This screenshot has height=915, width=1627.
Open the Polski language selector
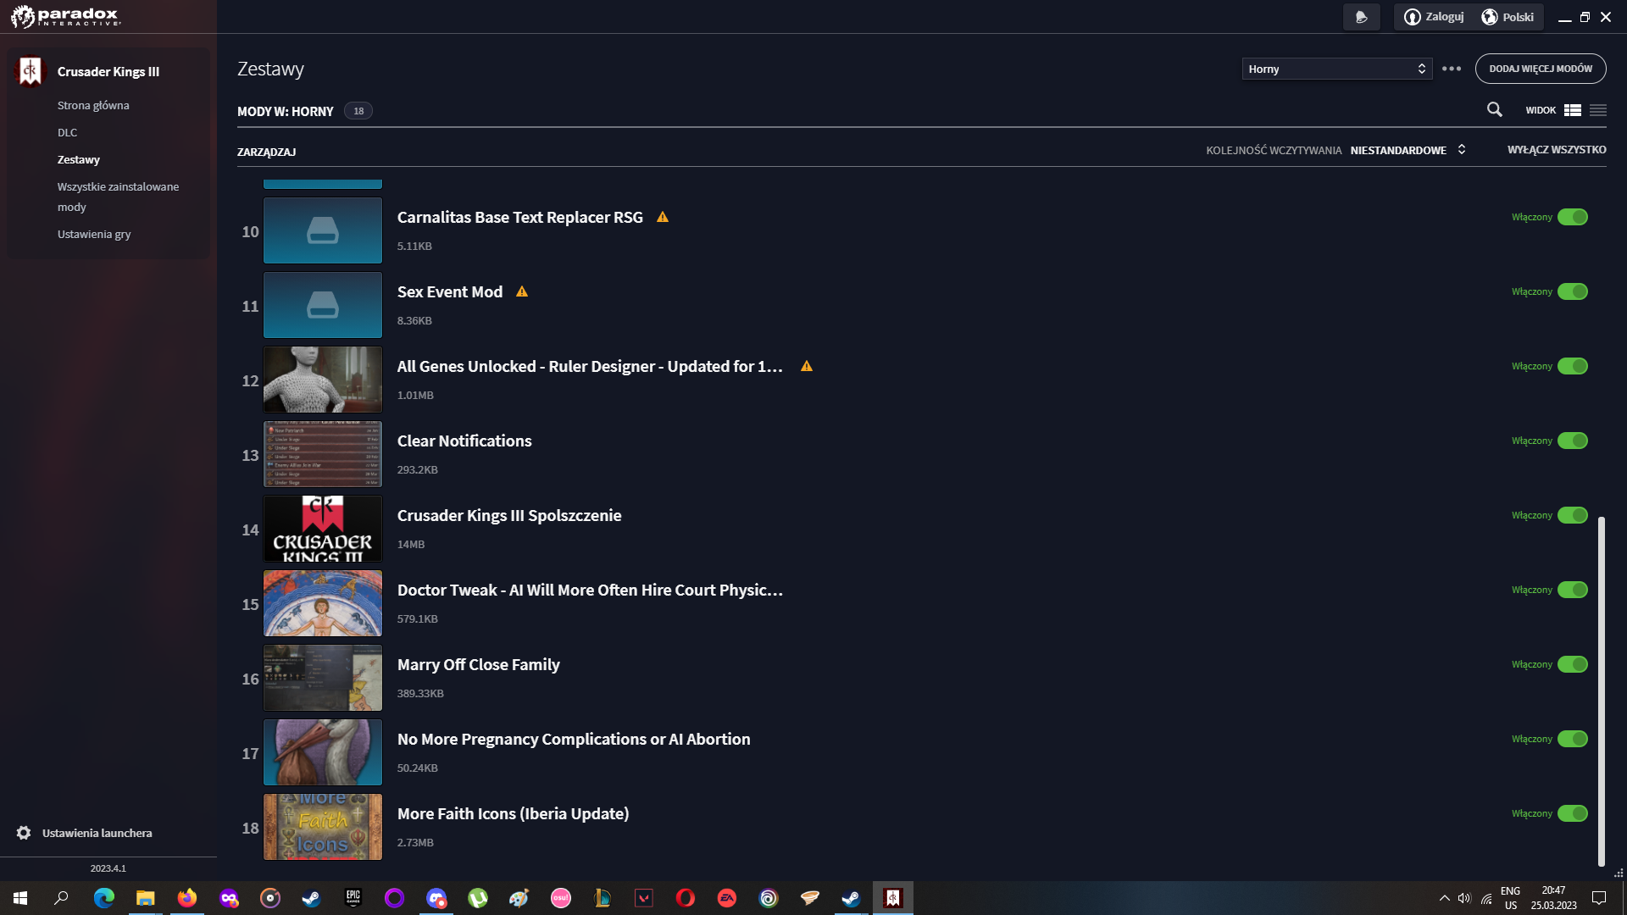[x=1508, y=17]
